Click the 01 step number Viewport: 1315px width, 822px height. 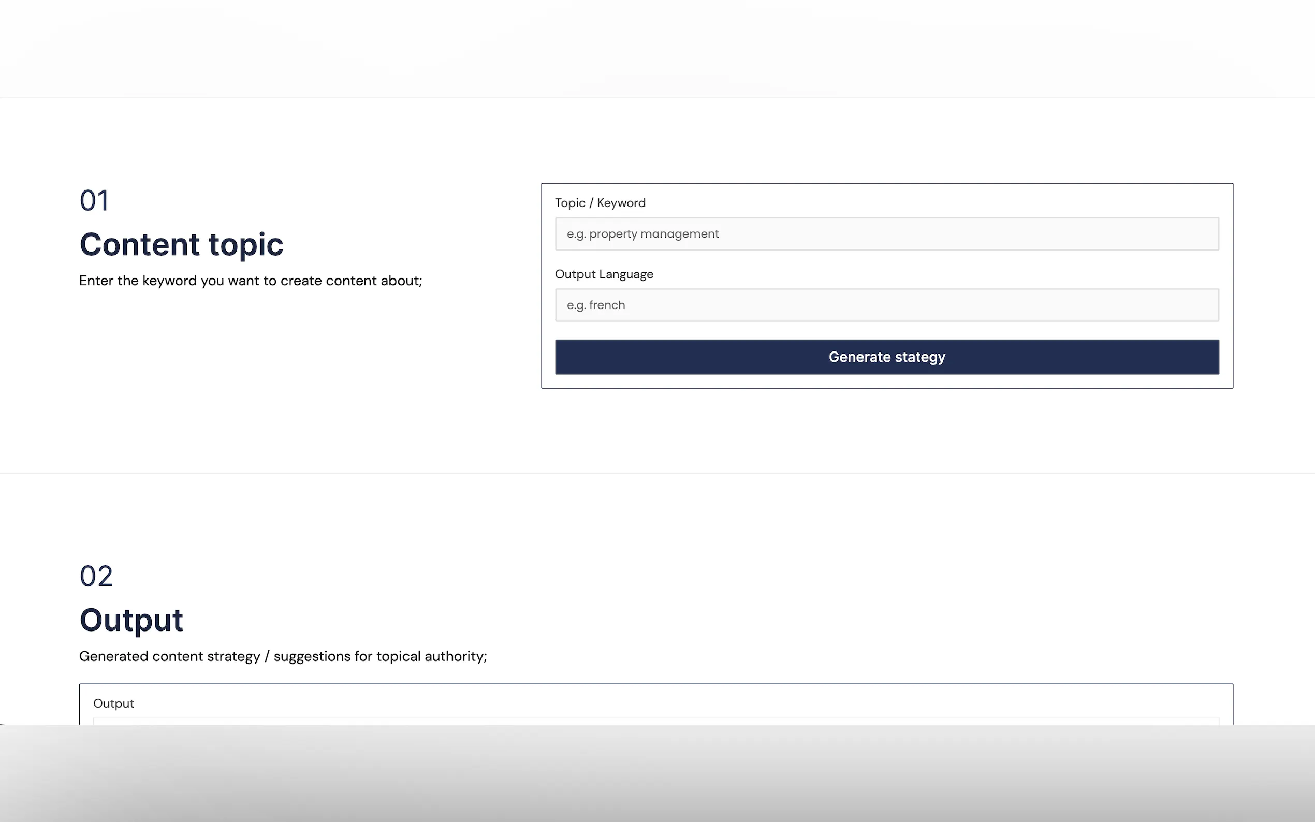click(94, 201)
